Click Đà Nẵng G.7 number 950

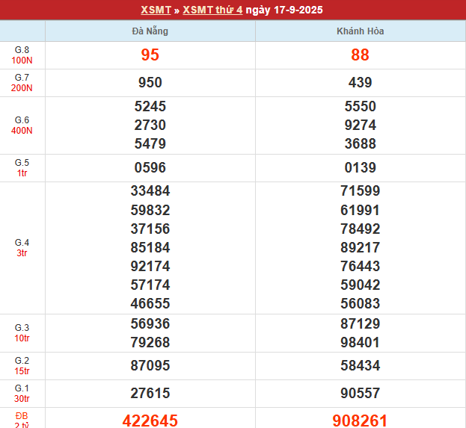[x=150, y=82]
